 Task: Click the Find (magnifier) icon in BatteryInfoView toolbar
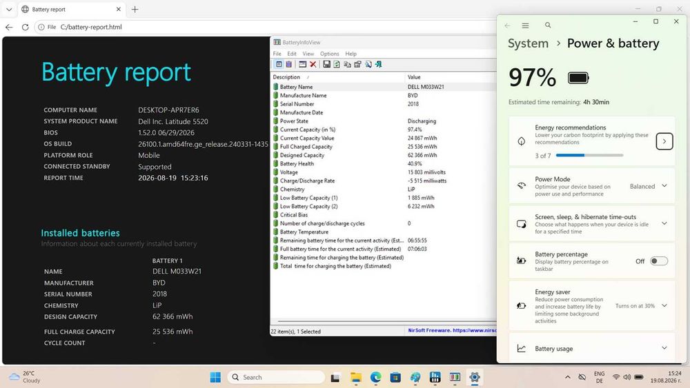click(368, 64)
